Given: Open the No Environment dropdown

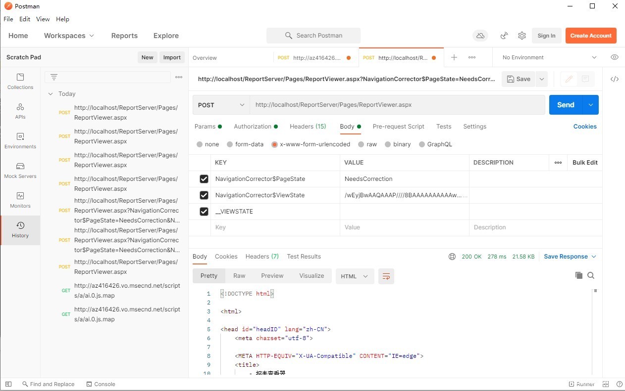Looking at the screenshot, I should [549, 57].
